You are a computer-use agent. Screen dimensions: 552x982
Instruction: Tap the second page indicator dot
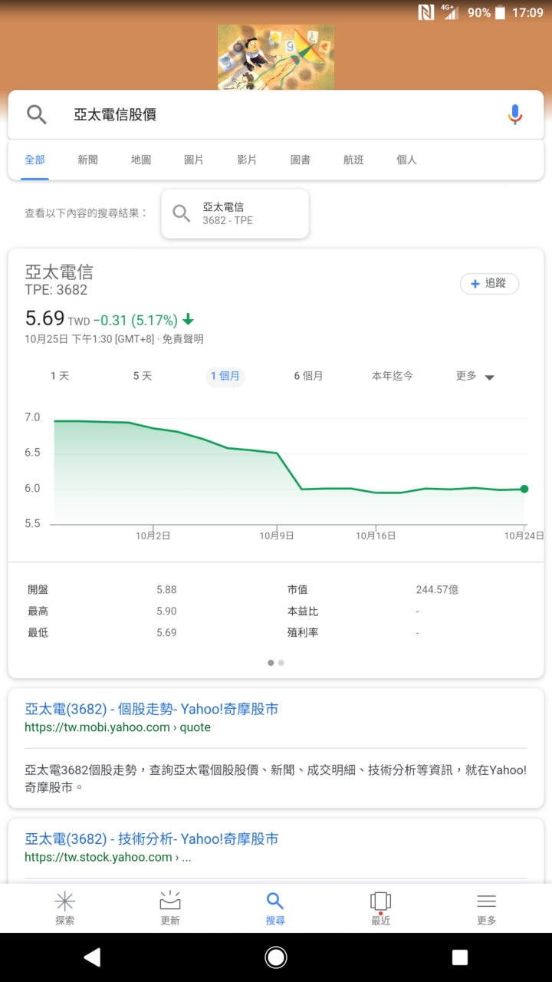(281, 662)
